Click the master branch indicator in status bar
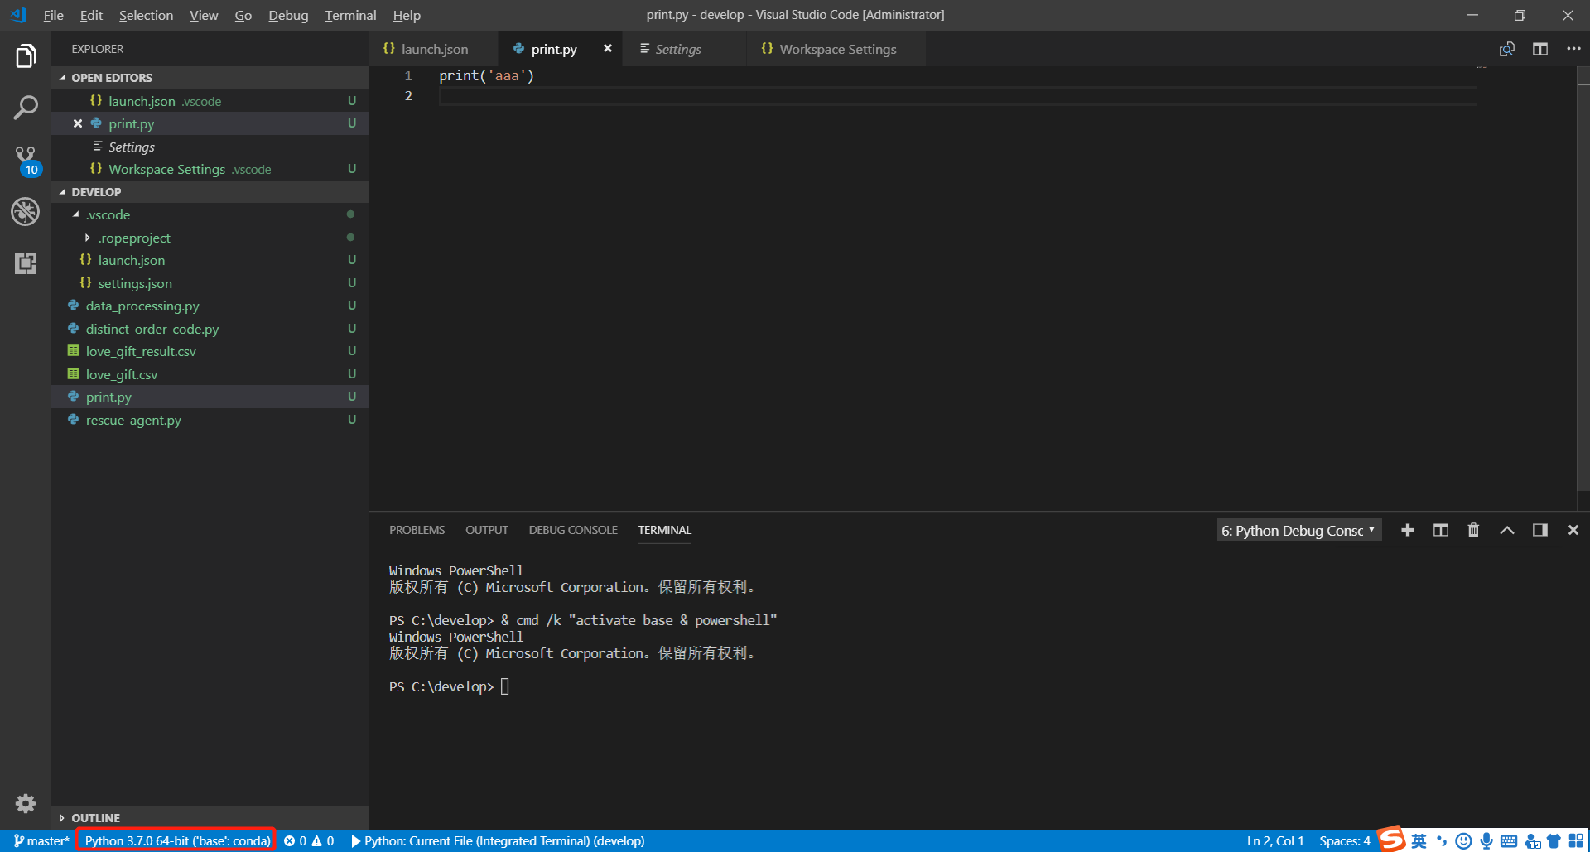The width and height of the screenshot is (1590, 852). click(x=41, y=840)
